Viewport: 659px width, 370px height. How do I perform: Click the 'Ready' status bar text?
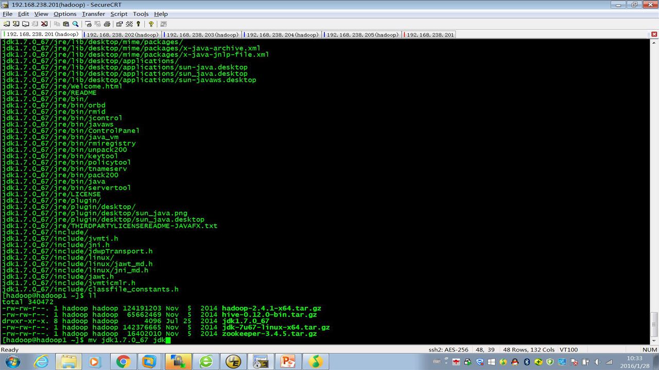pyautogui.click(x=10, y=350)
